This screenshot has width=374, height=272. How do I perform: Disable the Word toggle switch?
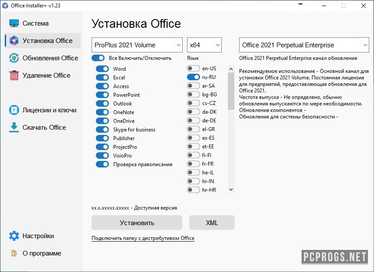click(x=102, y=69)
